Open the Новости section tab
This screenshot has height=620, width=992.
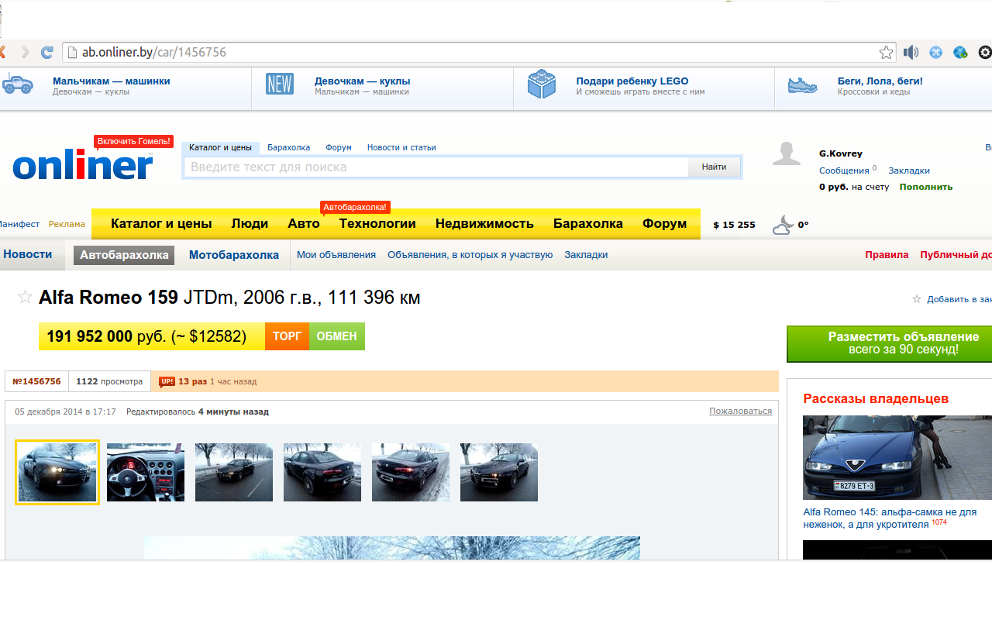[x=28, y=254]
